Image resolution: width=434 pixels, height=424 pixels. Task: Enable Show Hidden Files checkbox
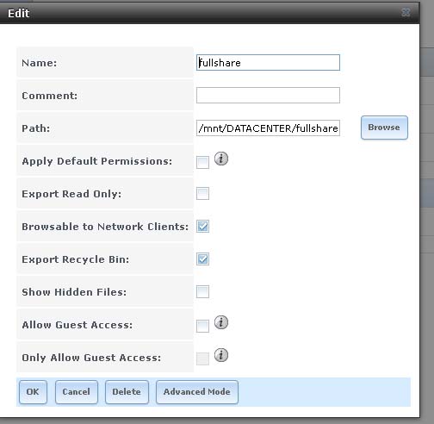202,291
